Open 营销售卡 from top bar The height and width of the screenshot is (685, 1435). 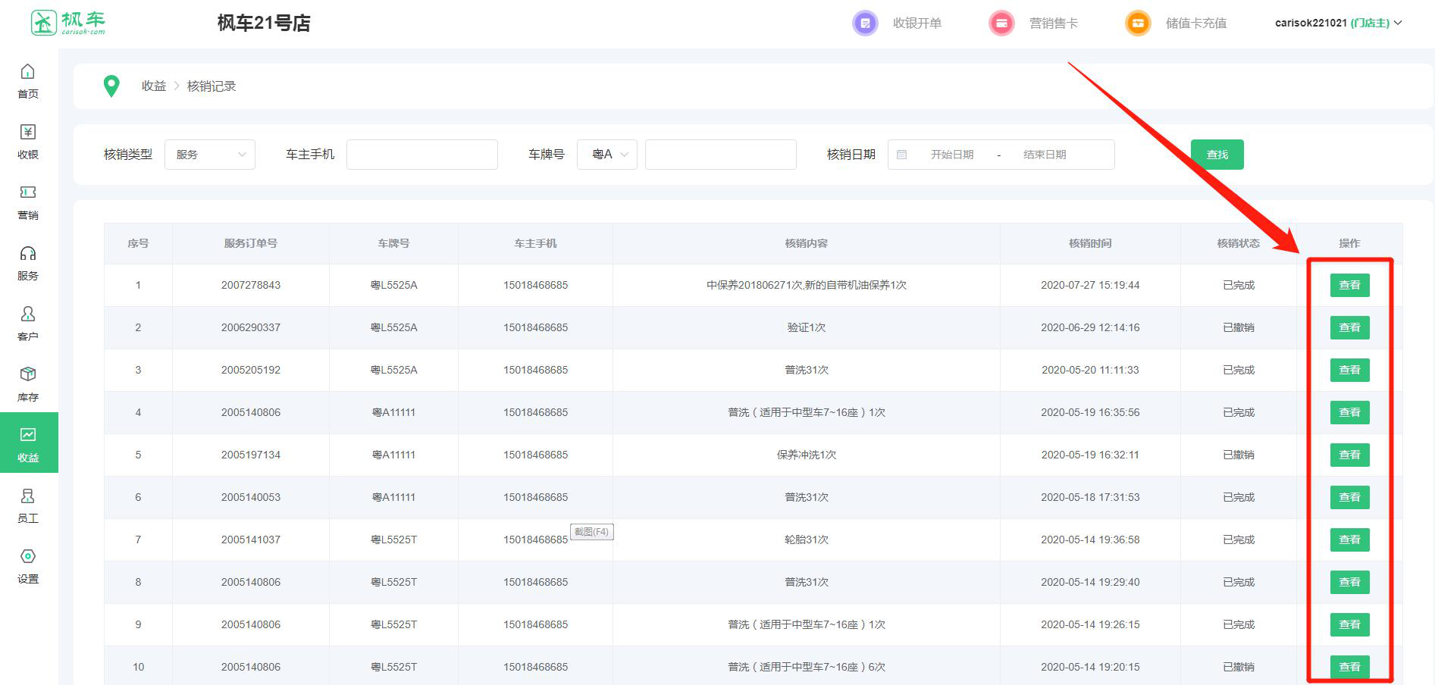1054,23
